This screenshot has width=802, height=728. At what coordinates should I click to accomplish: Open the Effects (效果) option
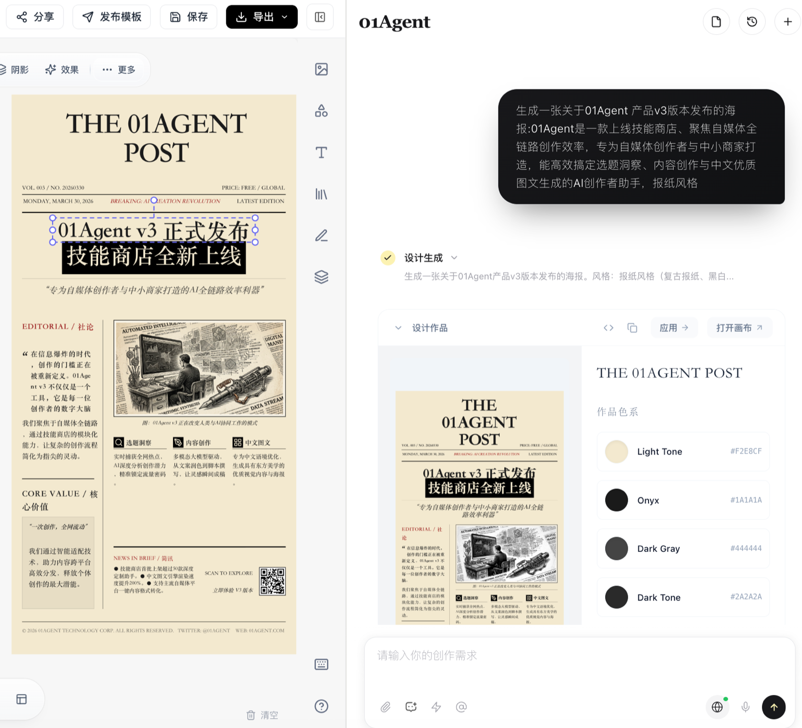pos(62,70)
